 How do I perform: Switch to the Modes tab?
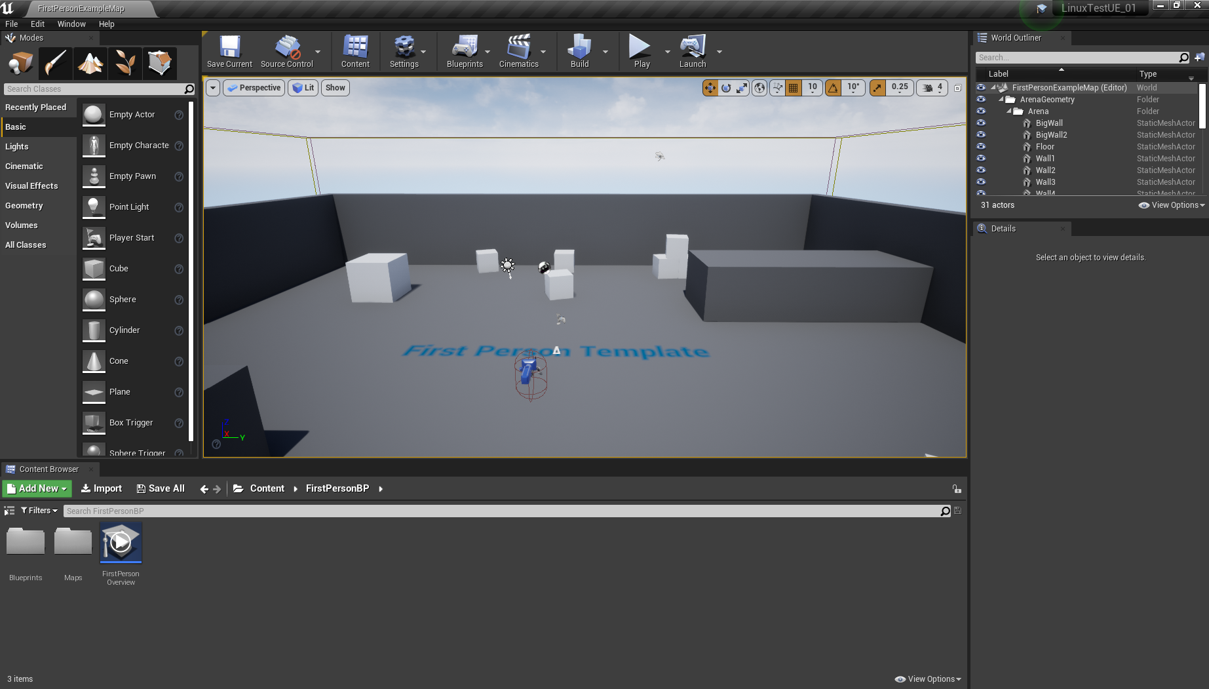pyautogui.click(x=30, y=37)
